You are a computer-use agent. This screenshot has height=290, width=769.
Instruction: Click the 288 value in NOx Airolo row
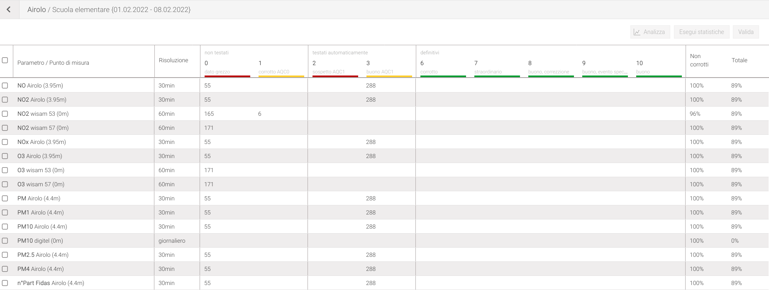click(x=371, y=142)
